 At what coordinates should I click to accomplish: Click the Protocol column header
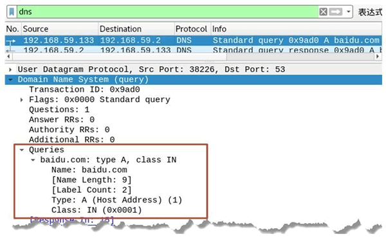pyautogui.click(x=192, y=29)
